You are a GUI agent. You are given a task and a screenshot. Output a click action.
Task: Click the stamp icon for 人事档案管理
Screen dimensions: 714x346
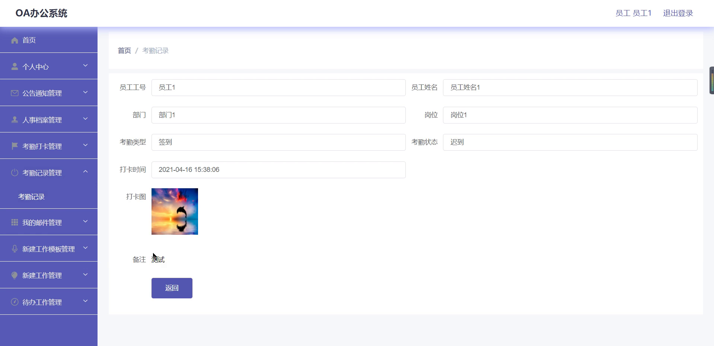pyautogui.click(x=15, y=120)
